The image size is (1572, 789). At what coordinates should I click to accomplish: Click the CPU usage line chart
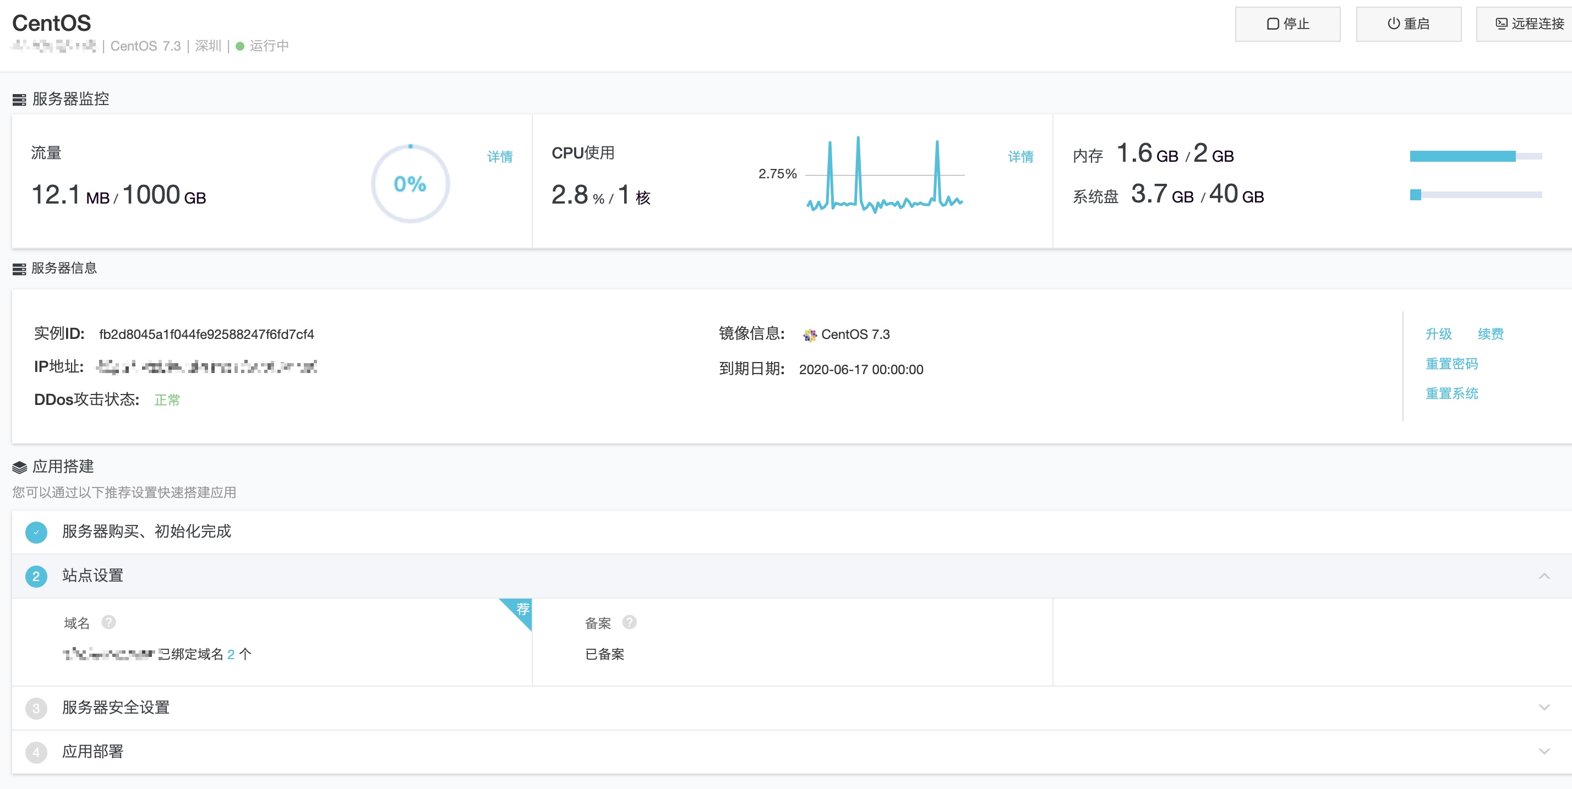[x=884, y=175]
